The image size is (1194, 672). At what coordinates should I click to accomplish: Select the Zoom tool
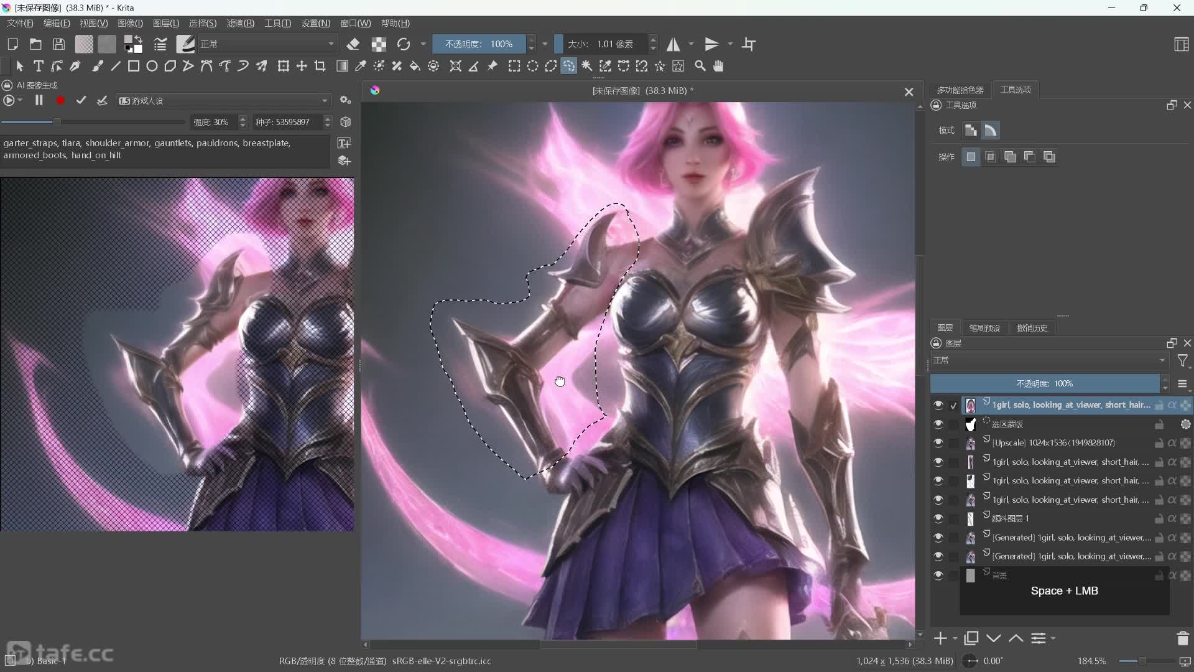click(700, 66)
